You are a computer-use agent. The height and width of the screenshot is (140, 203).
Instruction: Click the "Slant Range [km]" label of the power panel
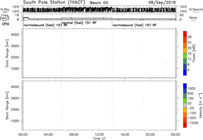pyautogui.click(x=7, y=53)
